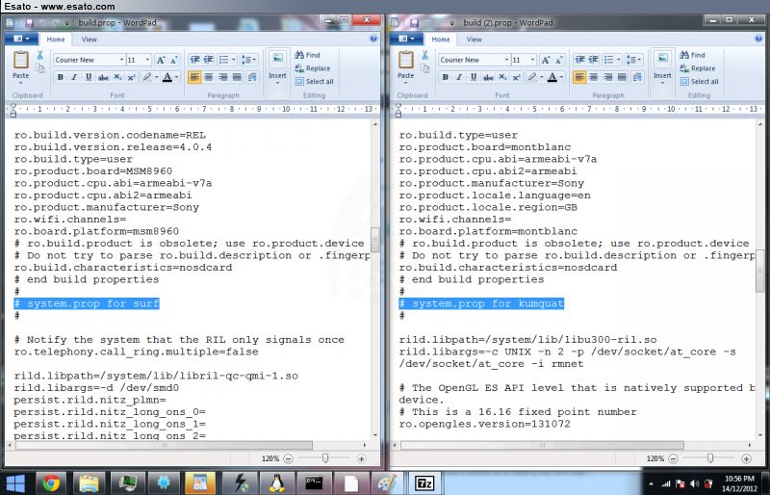Toggle Underline in the right WordPad window
The width and height of the screenshot is (770, 495).
click(x=474, y=77)
